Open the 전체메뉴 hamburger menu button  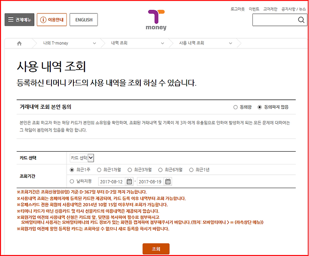pyautogui.click(x=19, y=19)
